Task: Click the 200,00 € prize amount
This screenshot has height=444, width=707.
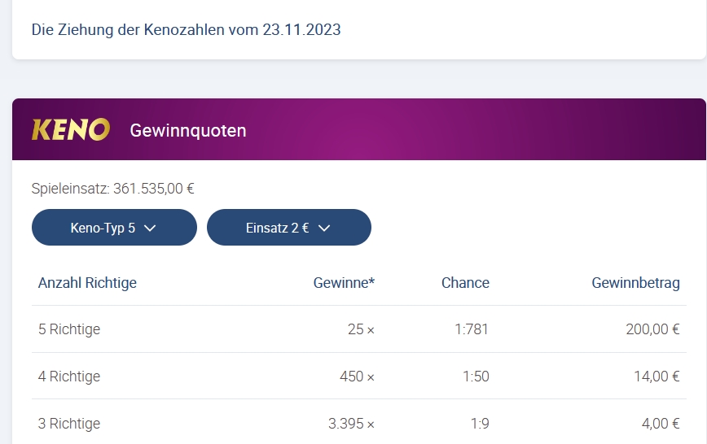Action: 652,329
